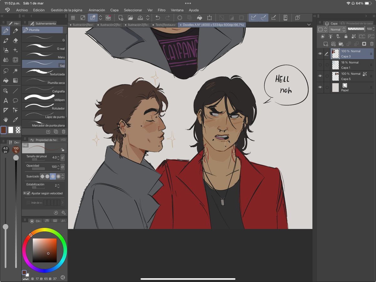376x282 pixels.
Task: Click Estabilización value stepper arrows
Action: click(x=58, y=186)
